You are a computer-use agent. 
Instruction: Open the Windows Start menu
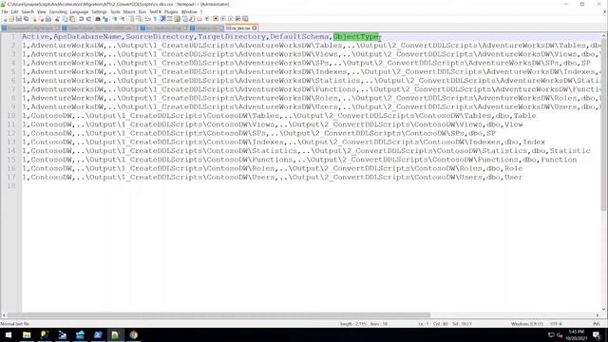[x=9, y=335]
